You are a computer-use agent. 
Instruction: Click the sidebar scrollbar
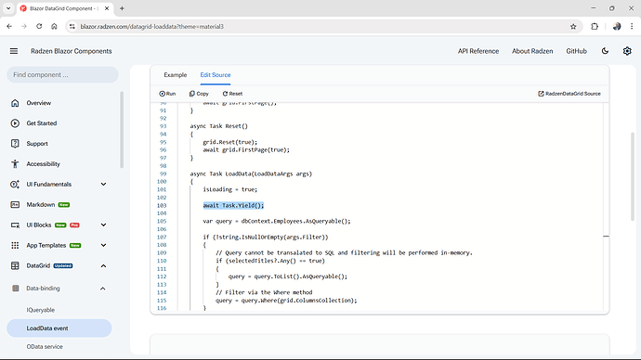(x=122, y=130)
